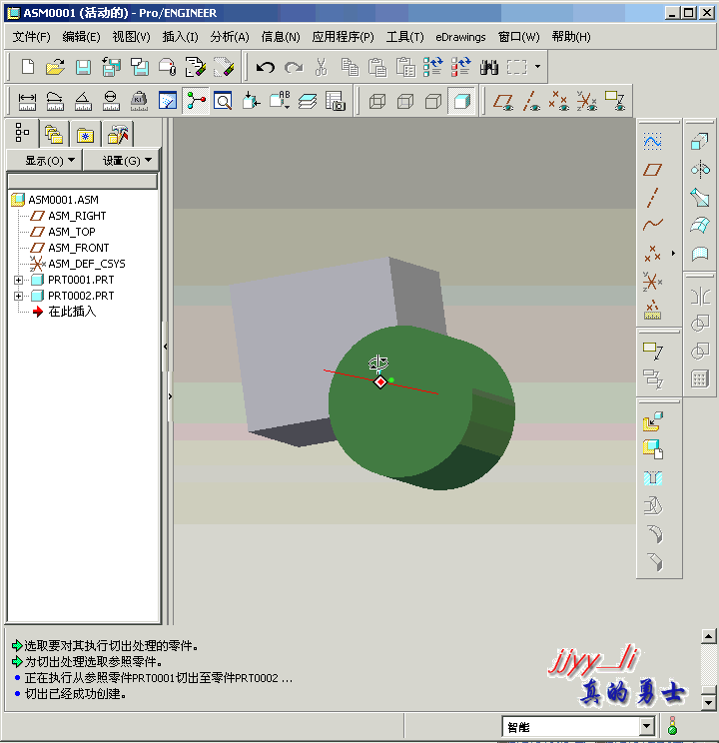Viewport: 719px width, 743px height.
Task: Click the 在此插入 insert marker
Action: coord(72,312)
